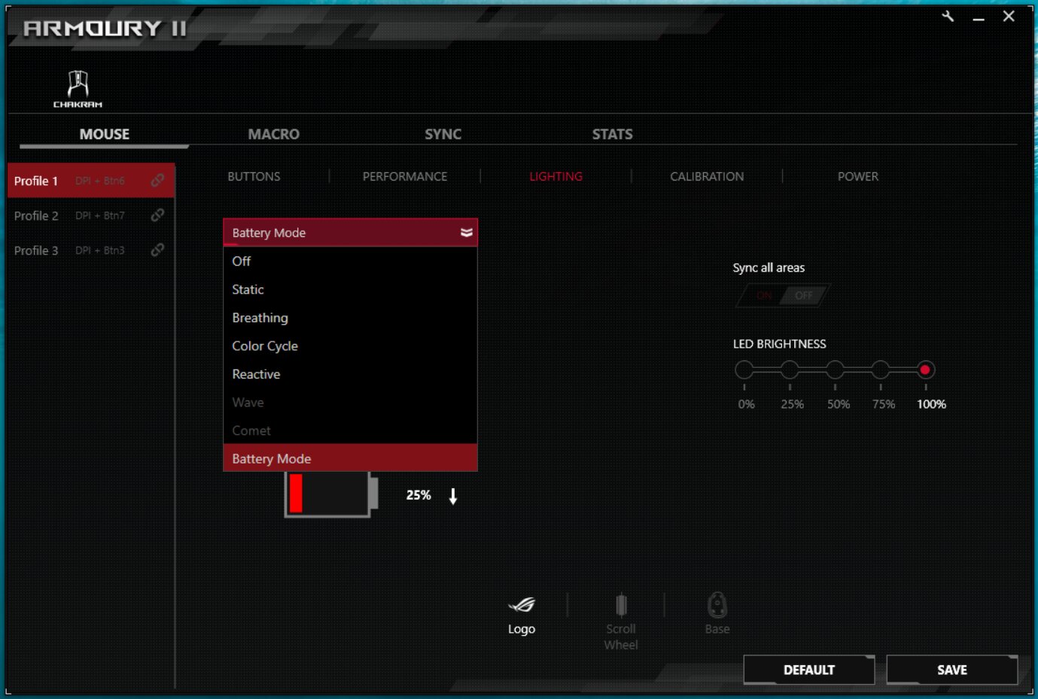Collapse the Battery Mode dropdown header
1038x699 pixels.
350,232
